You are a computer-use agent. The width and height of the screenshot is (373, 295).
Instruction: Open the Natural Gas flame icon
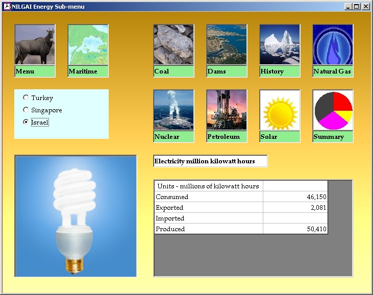point(333,45)
